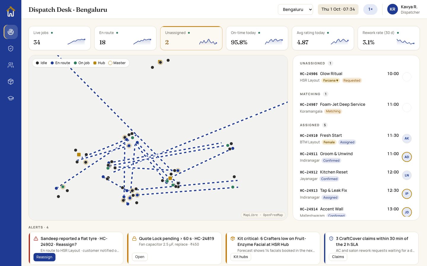Image resolution: width=427 pixels, height=266 pixels.
Task: Open the crafters people sidebar icon
Action: click(11, 65)
